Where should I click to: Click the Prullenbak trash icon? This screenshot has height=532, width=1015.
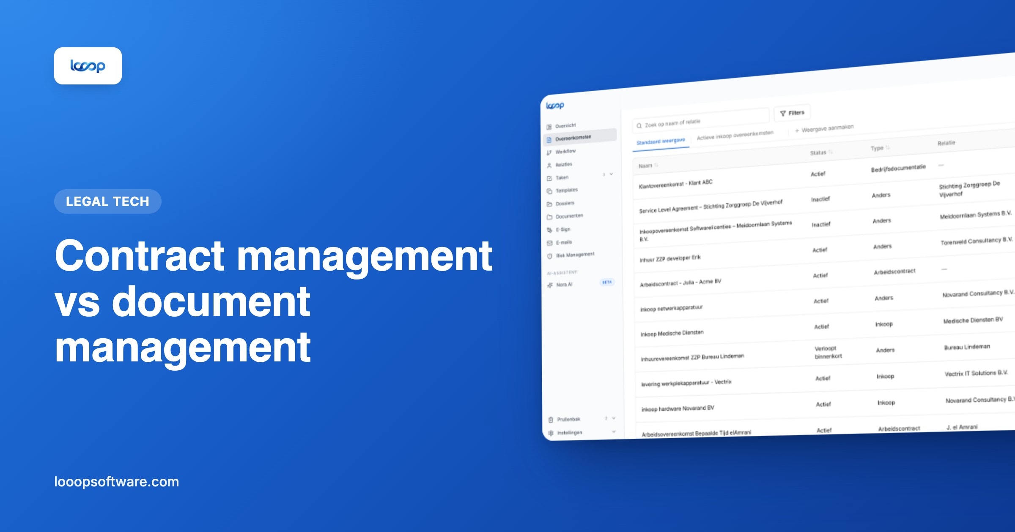click(551, 420)
